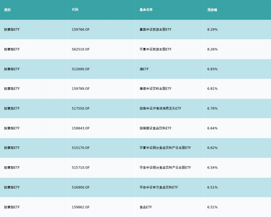Image resolution: width=271 pixels, height=217 pixels.
Task: Click 股票型ETF in the 159766.OF row
Action: [12, 29]
